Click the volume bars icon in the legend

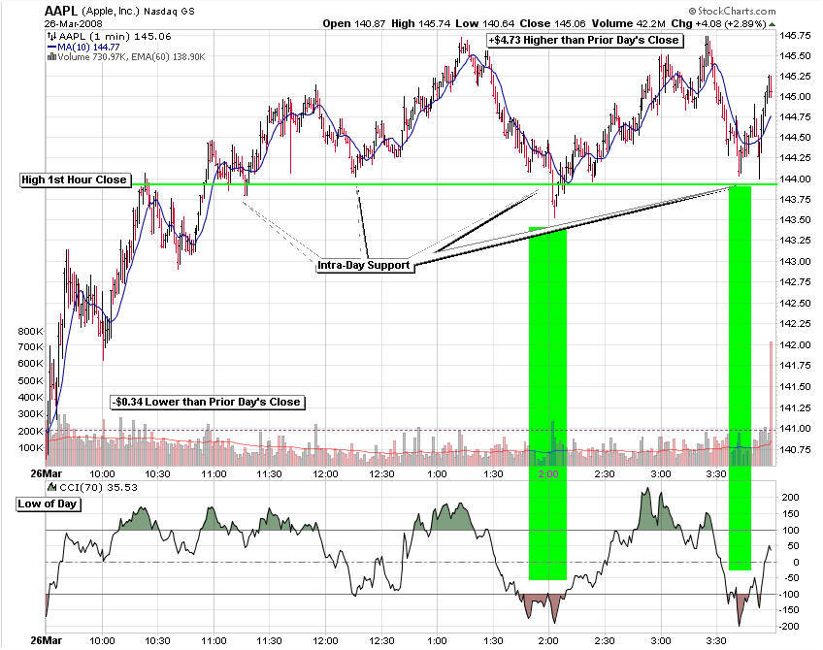point(51,56)
